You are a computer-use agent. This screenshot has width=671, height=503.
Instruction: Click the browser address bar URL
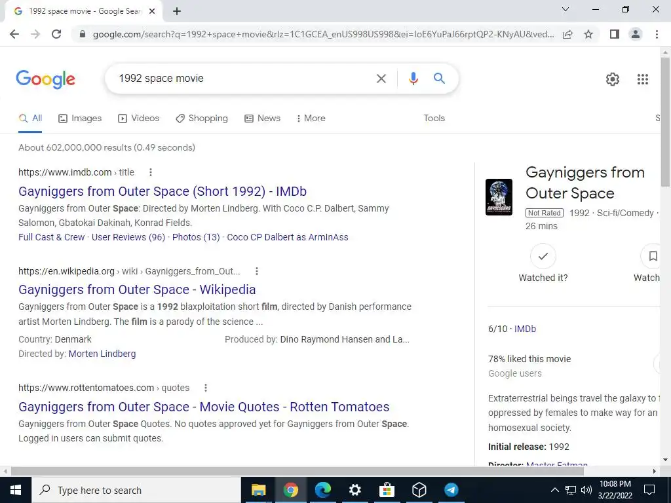323,34
